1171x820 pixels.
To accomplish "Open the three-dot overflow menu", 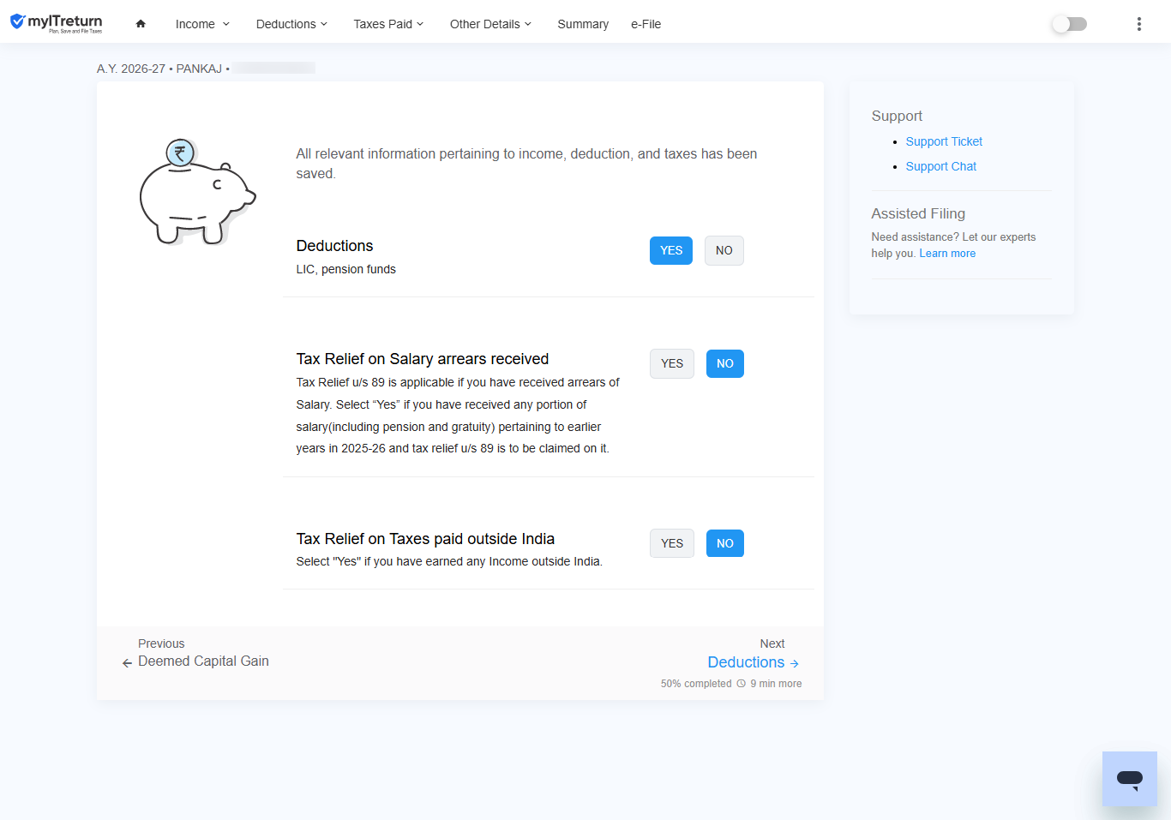I will (x=1138, y=24).
